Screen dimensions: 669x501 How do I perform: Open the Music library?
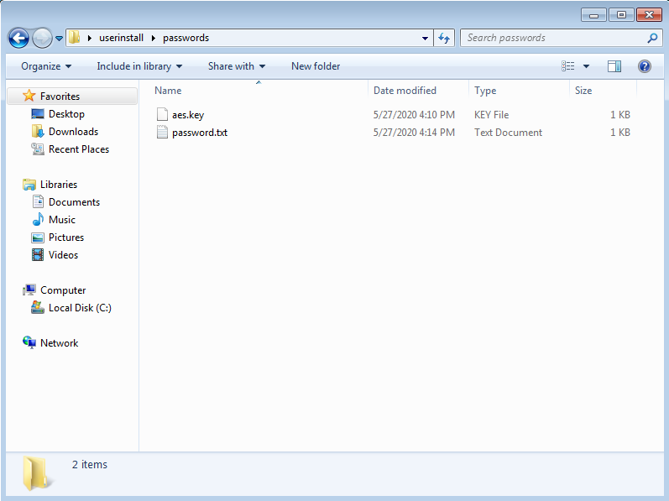tap(62, 220)
